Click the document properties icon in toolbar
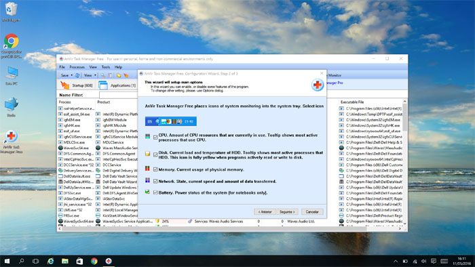Viewport: 475px width, 267px height. coord(110,75)
